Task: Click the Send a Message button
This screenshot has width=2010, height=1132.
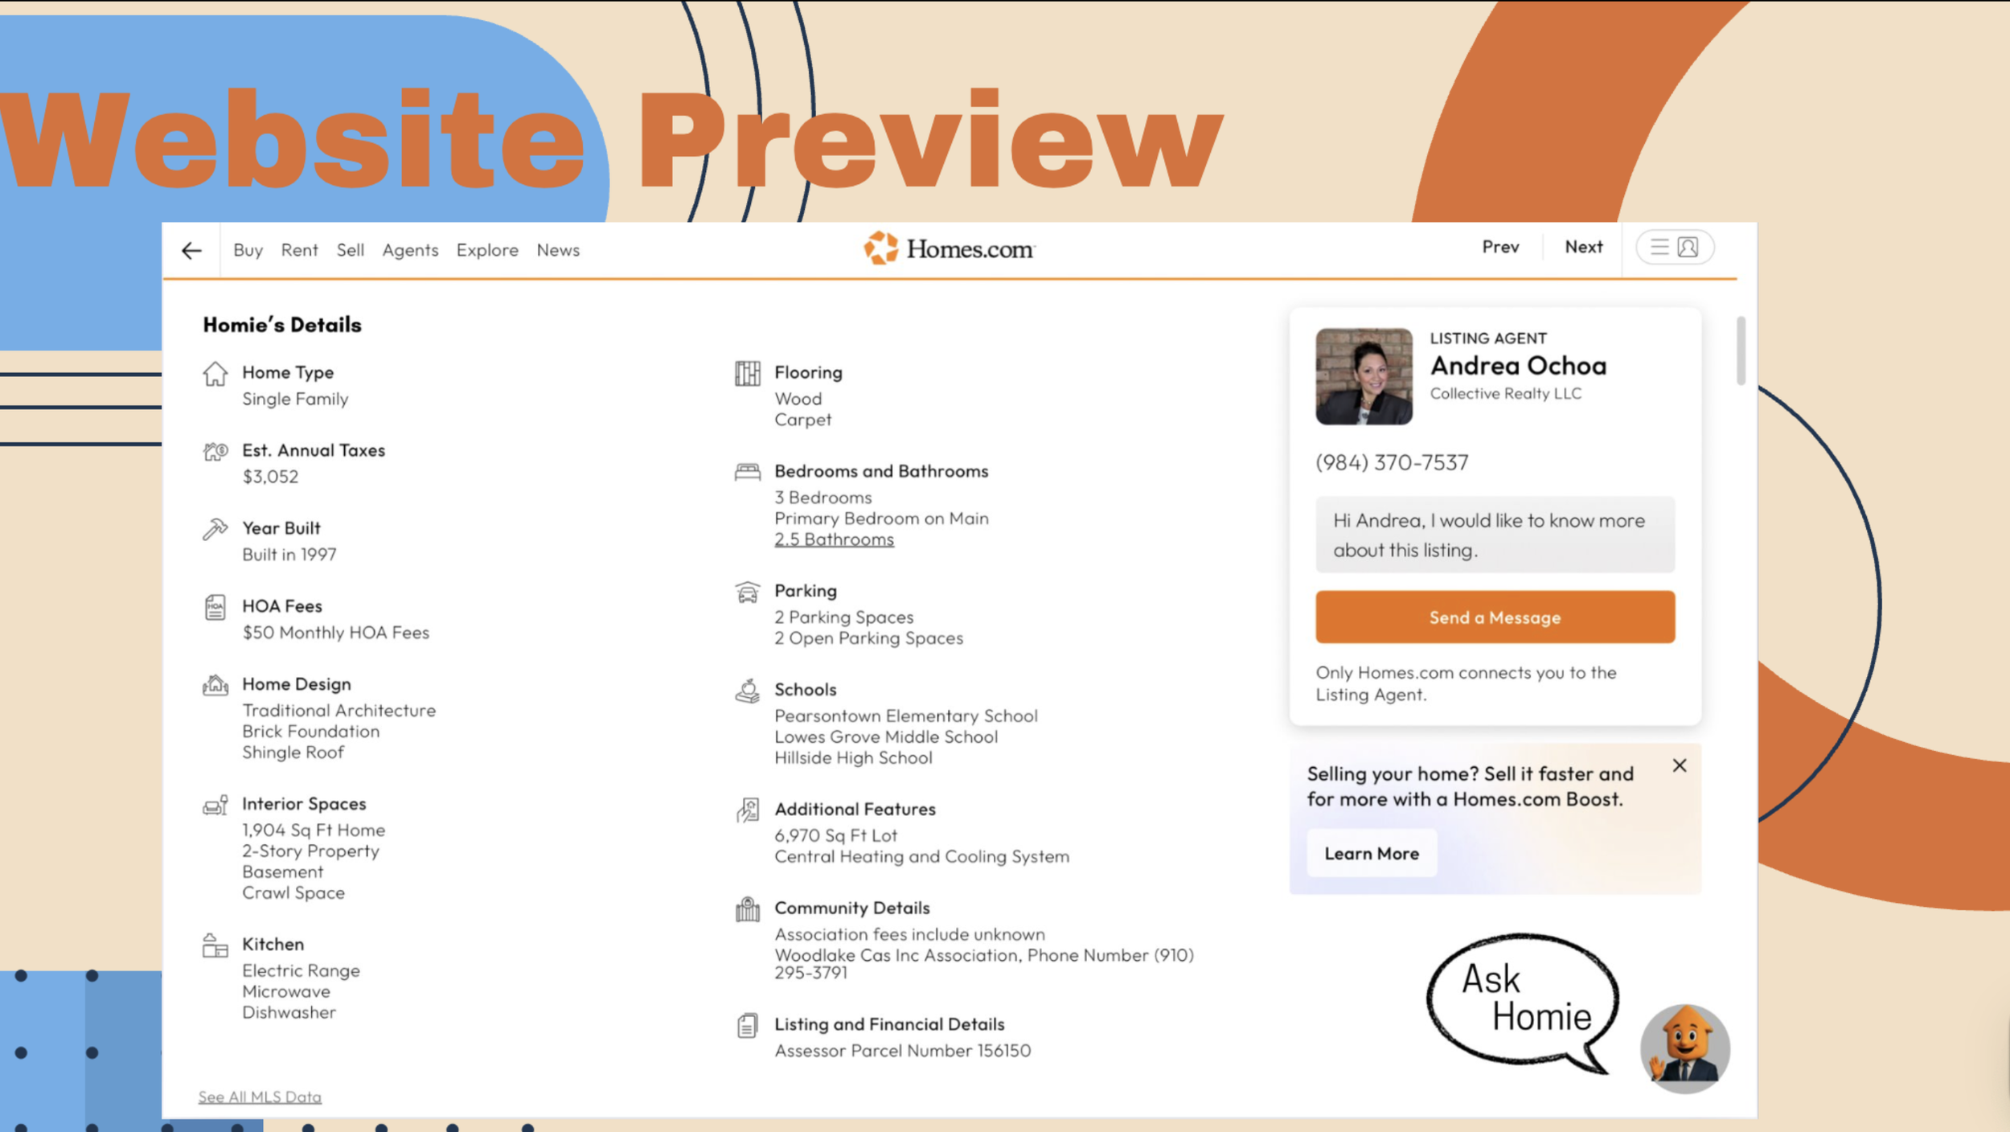Action: pyautogui.click(x=1495, y=617)
